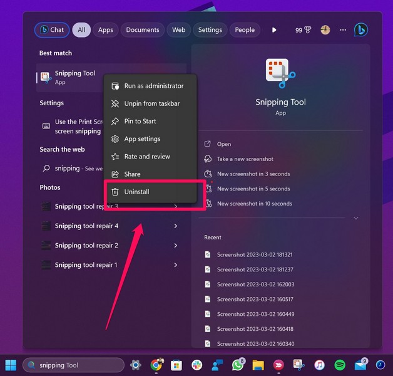Click the user profile avatar
This screenshot has width=393, height=376.
(x=325, y=29)
